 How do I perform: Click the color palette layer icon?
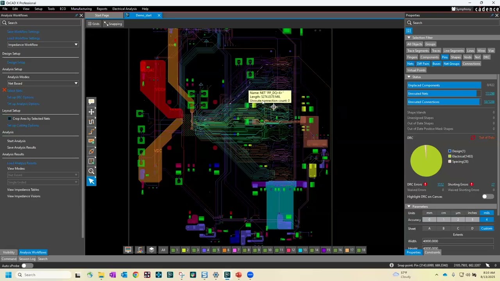click(140, 250)
